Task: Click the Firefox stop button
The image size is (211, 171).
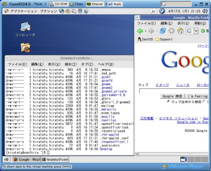Action: pos(171,31)
